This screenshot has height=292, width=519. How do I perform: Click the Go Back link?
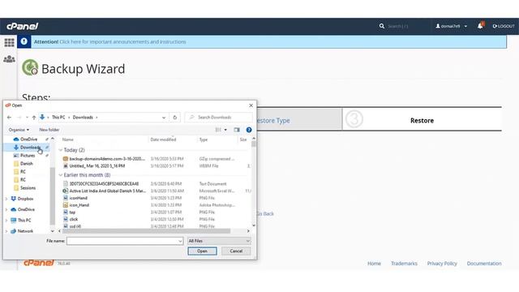[265, 214]
